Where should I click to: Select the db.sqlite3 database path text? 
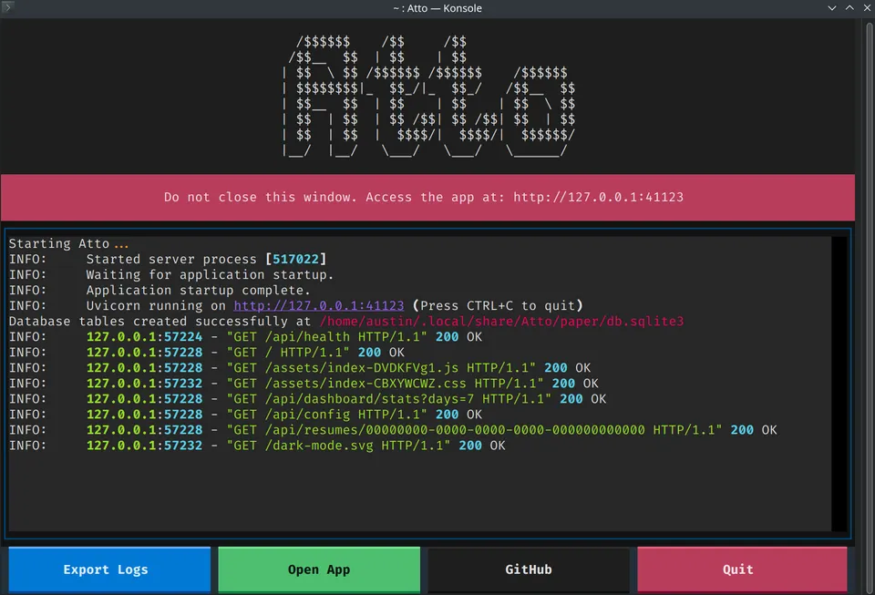tap(501, 322)
